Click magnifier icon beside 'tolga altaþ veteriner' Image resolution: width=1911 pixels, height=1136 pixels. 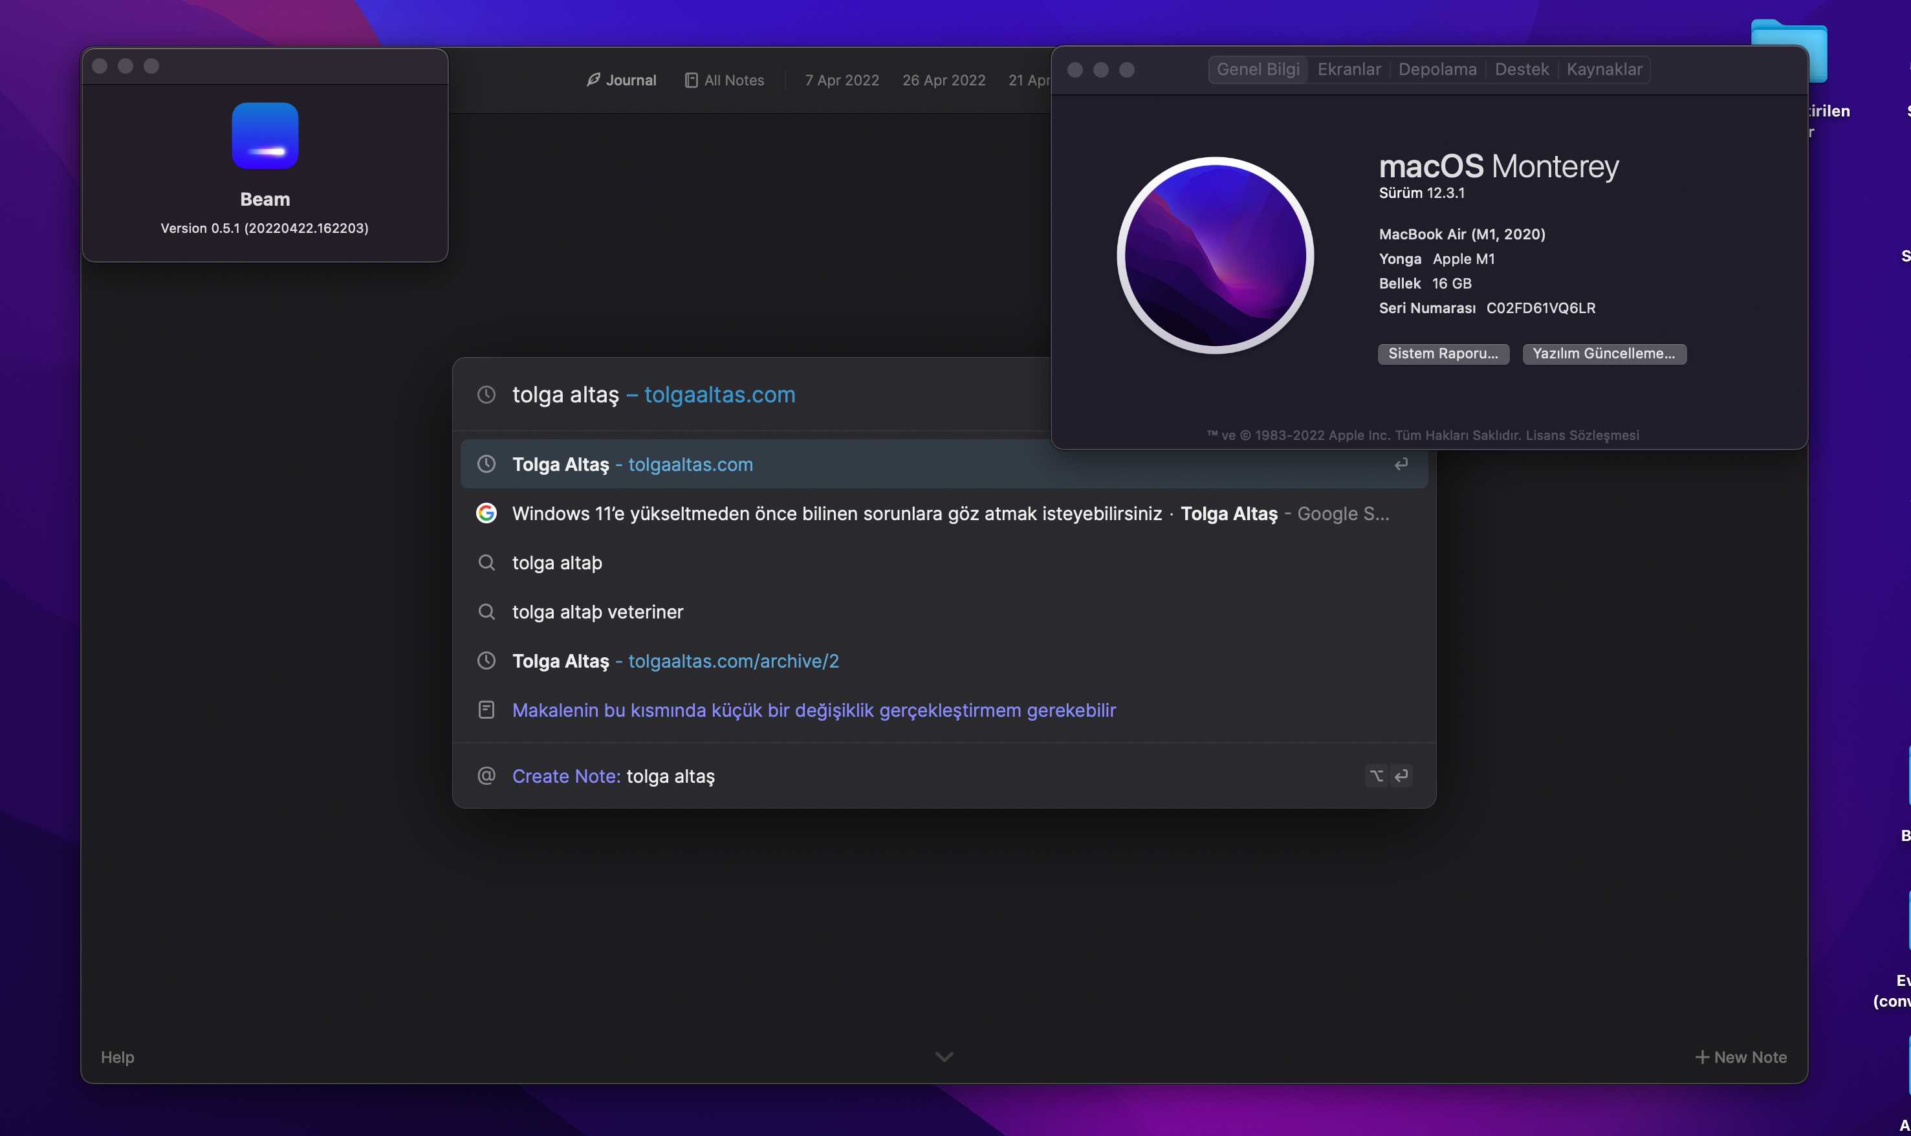[x=486, y=611]
